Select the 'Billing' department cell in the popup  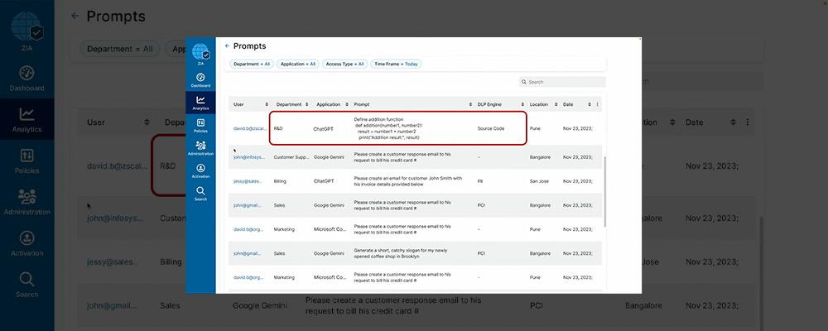pyautogui.click(x=280, y=181)
